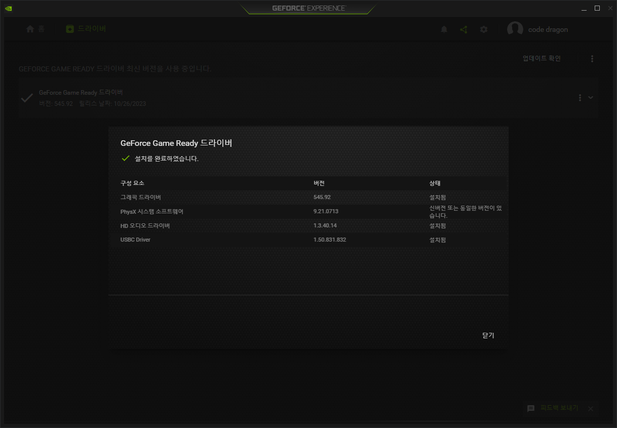Select the USBC Driver row
The image size is (617, 428).
tap(308, 240)
